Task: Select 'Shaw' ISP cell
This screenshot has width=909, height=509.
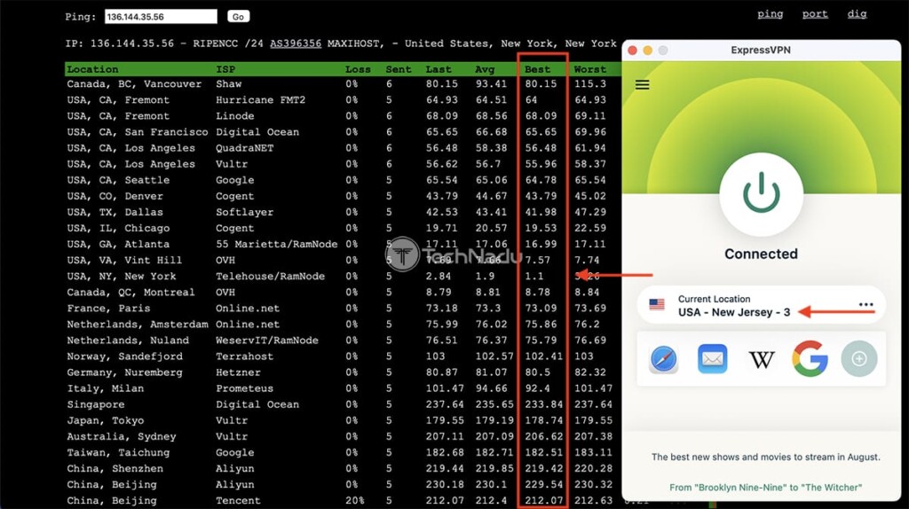Action: click(x=228, y=84)
